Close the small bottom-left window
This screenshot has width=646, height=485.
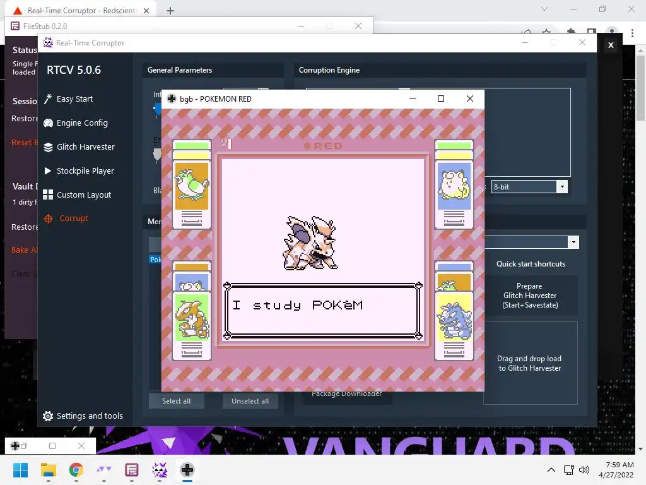81,446
